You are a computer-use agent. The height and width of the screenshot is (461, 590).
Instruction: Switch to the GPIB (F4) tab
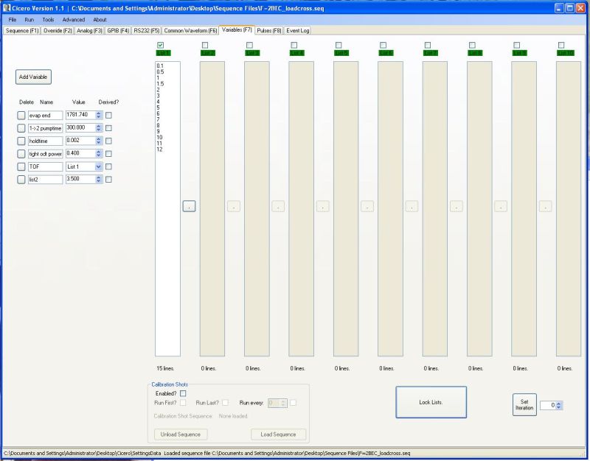click(118, 30)
